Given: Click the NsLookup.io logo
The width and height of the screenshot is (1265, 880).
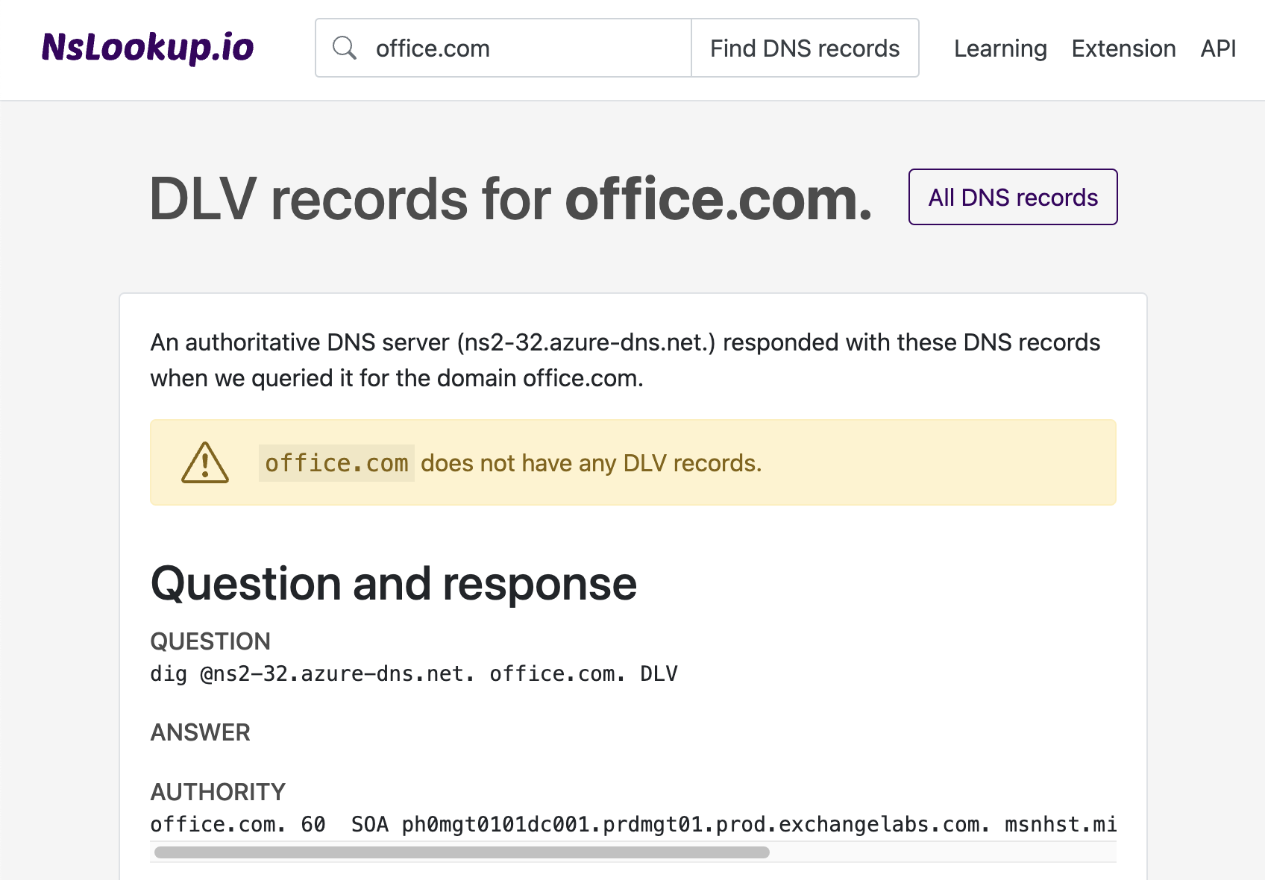Looking at the screenshot, I should tap(148, 47).
